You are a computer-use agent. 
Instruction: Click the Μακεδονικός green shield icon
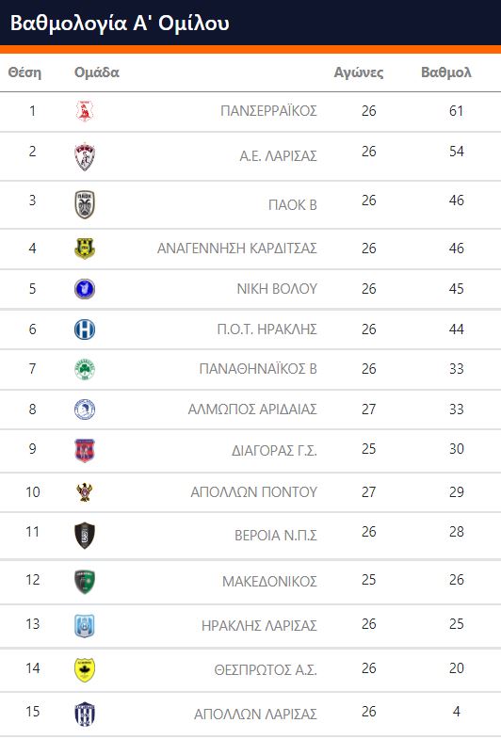point(85,582)
